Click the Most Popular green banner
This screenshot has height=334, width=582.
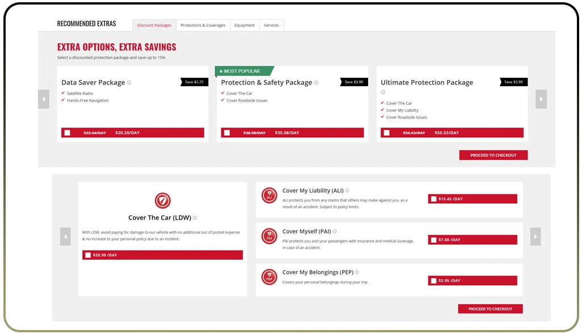pyautogui.click(x=243, y=71)
